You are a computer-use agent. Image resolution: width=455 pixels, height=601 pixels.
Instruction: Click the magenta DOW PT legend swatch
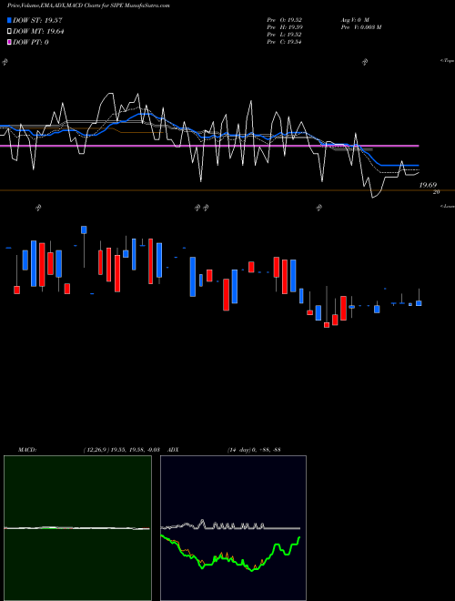click(10, 42)
